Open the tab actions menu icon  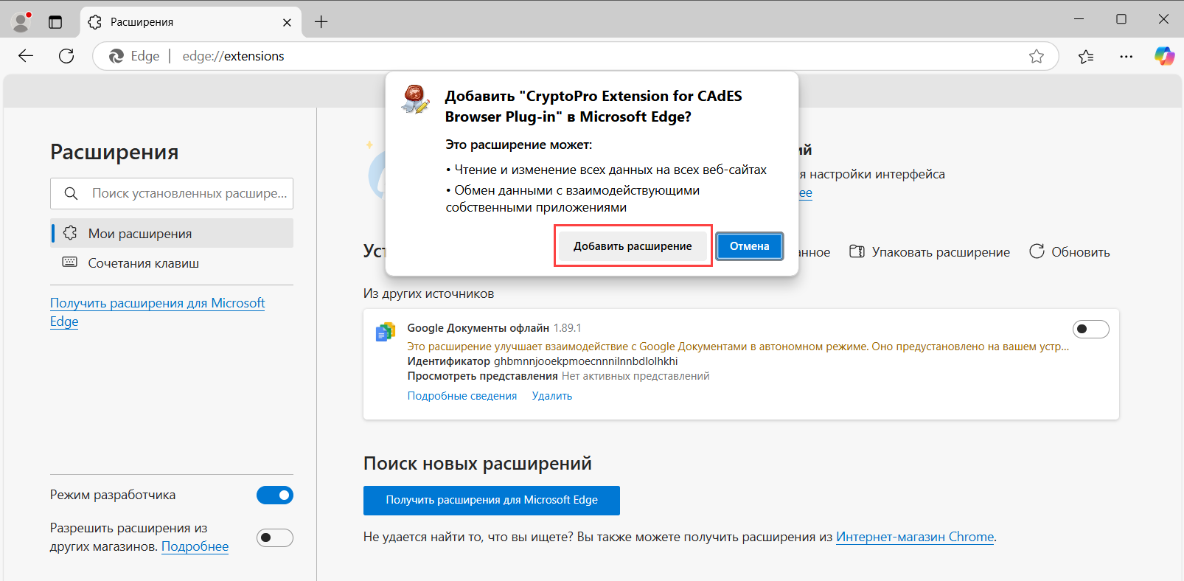(x=55, y=22)
